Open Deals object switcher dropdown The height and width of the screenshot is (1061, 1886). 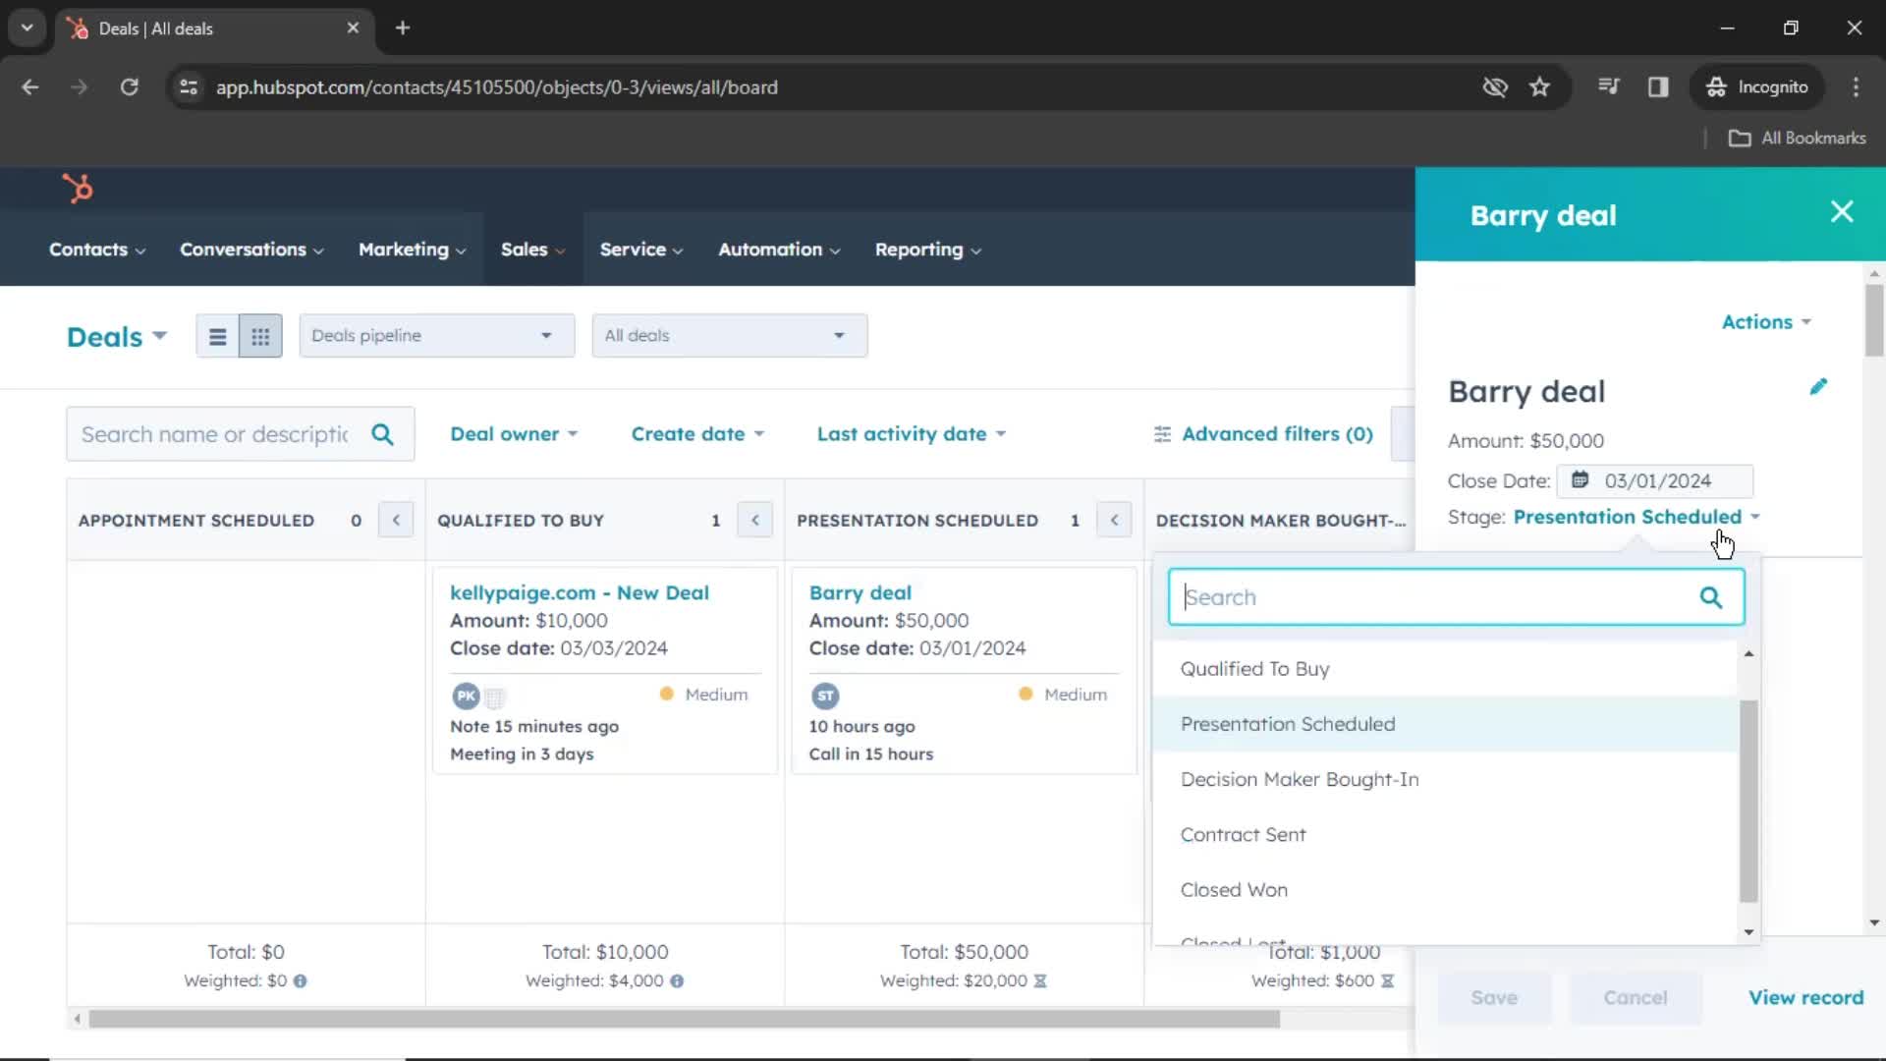pos(117,337)
